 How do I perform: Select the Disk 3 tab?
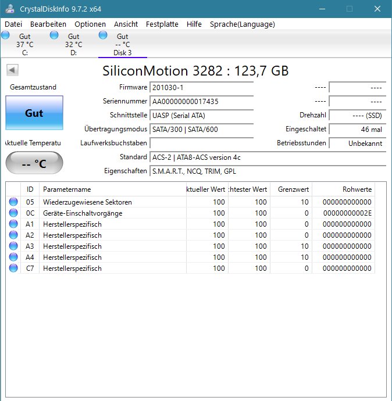pos(122,44)
